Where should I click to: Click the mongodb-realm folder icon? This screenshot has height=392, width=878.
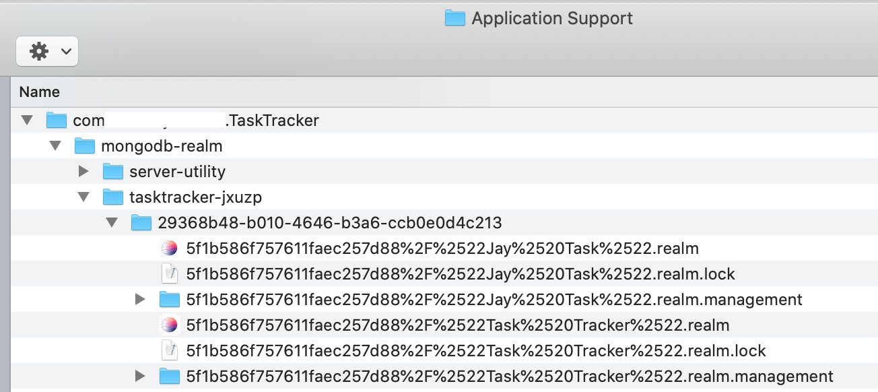[x=85, y=146]
